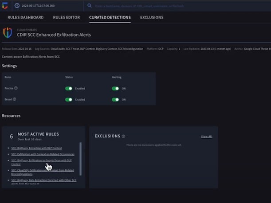Open help icon next to Precise

click(x=16, y=88)
